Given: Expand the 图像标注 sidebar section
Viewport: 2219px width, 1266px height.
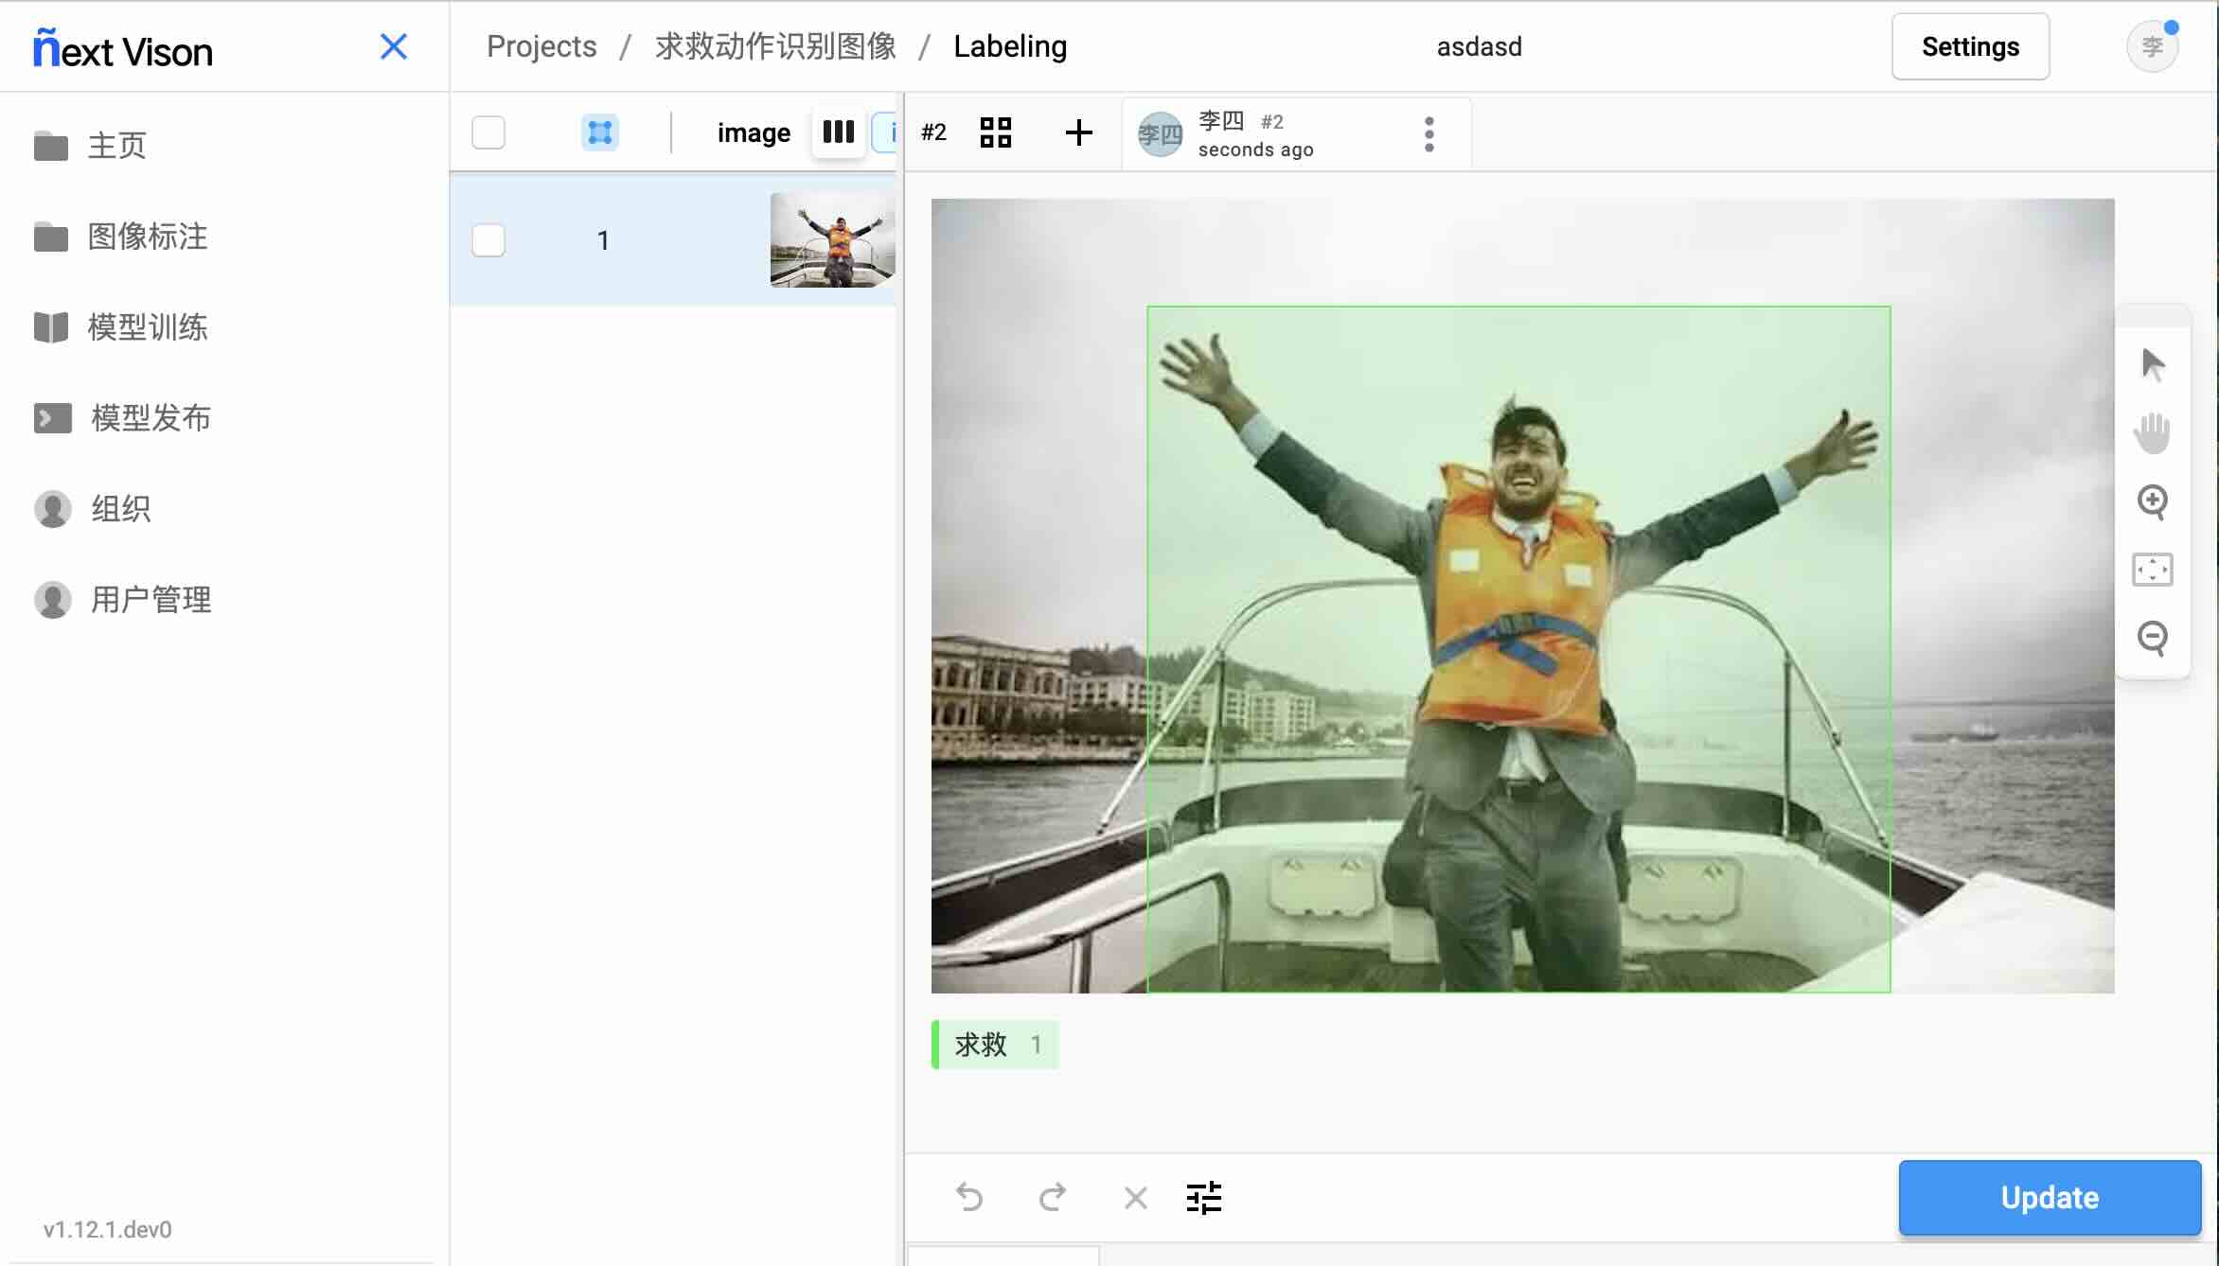Looking at the screenshot, I should pyautogui.click(x=147, y=237).
